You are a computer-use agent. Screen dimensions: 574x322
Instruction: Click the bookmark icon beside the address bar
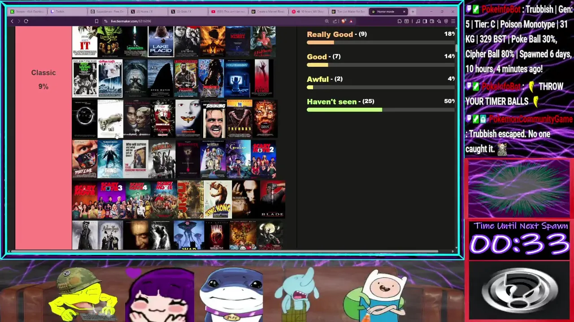(96, 21)
